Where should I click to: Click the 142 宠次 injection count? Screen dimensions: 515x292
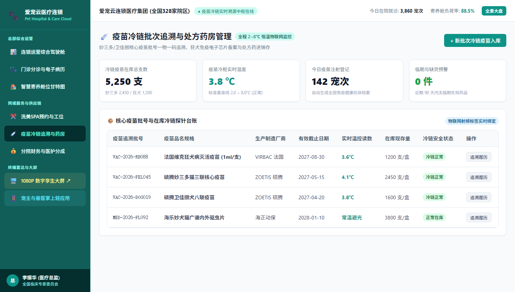[330, 82]
